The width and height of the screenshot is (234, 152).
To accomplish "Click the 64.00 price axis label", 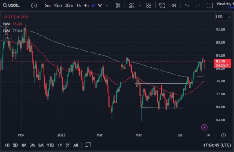I will (221, 120).
